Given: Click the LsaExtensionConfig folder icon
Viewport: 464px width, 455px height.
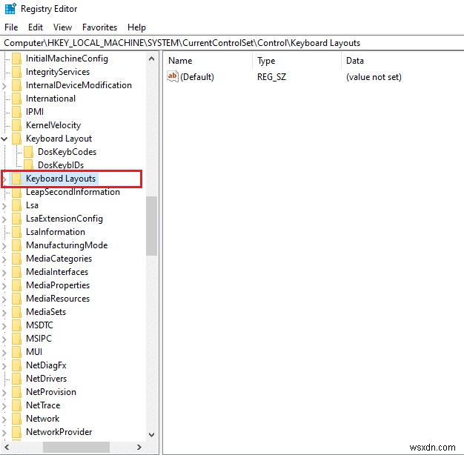Looking at the screenshot, I should [x=16, y=219].
